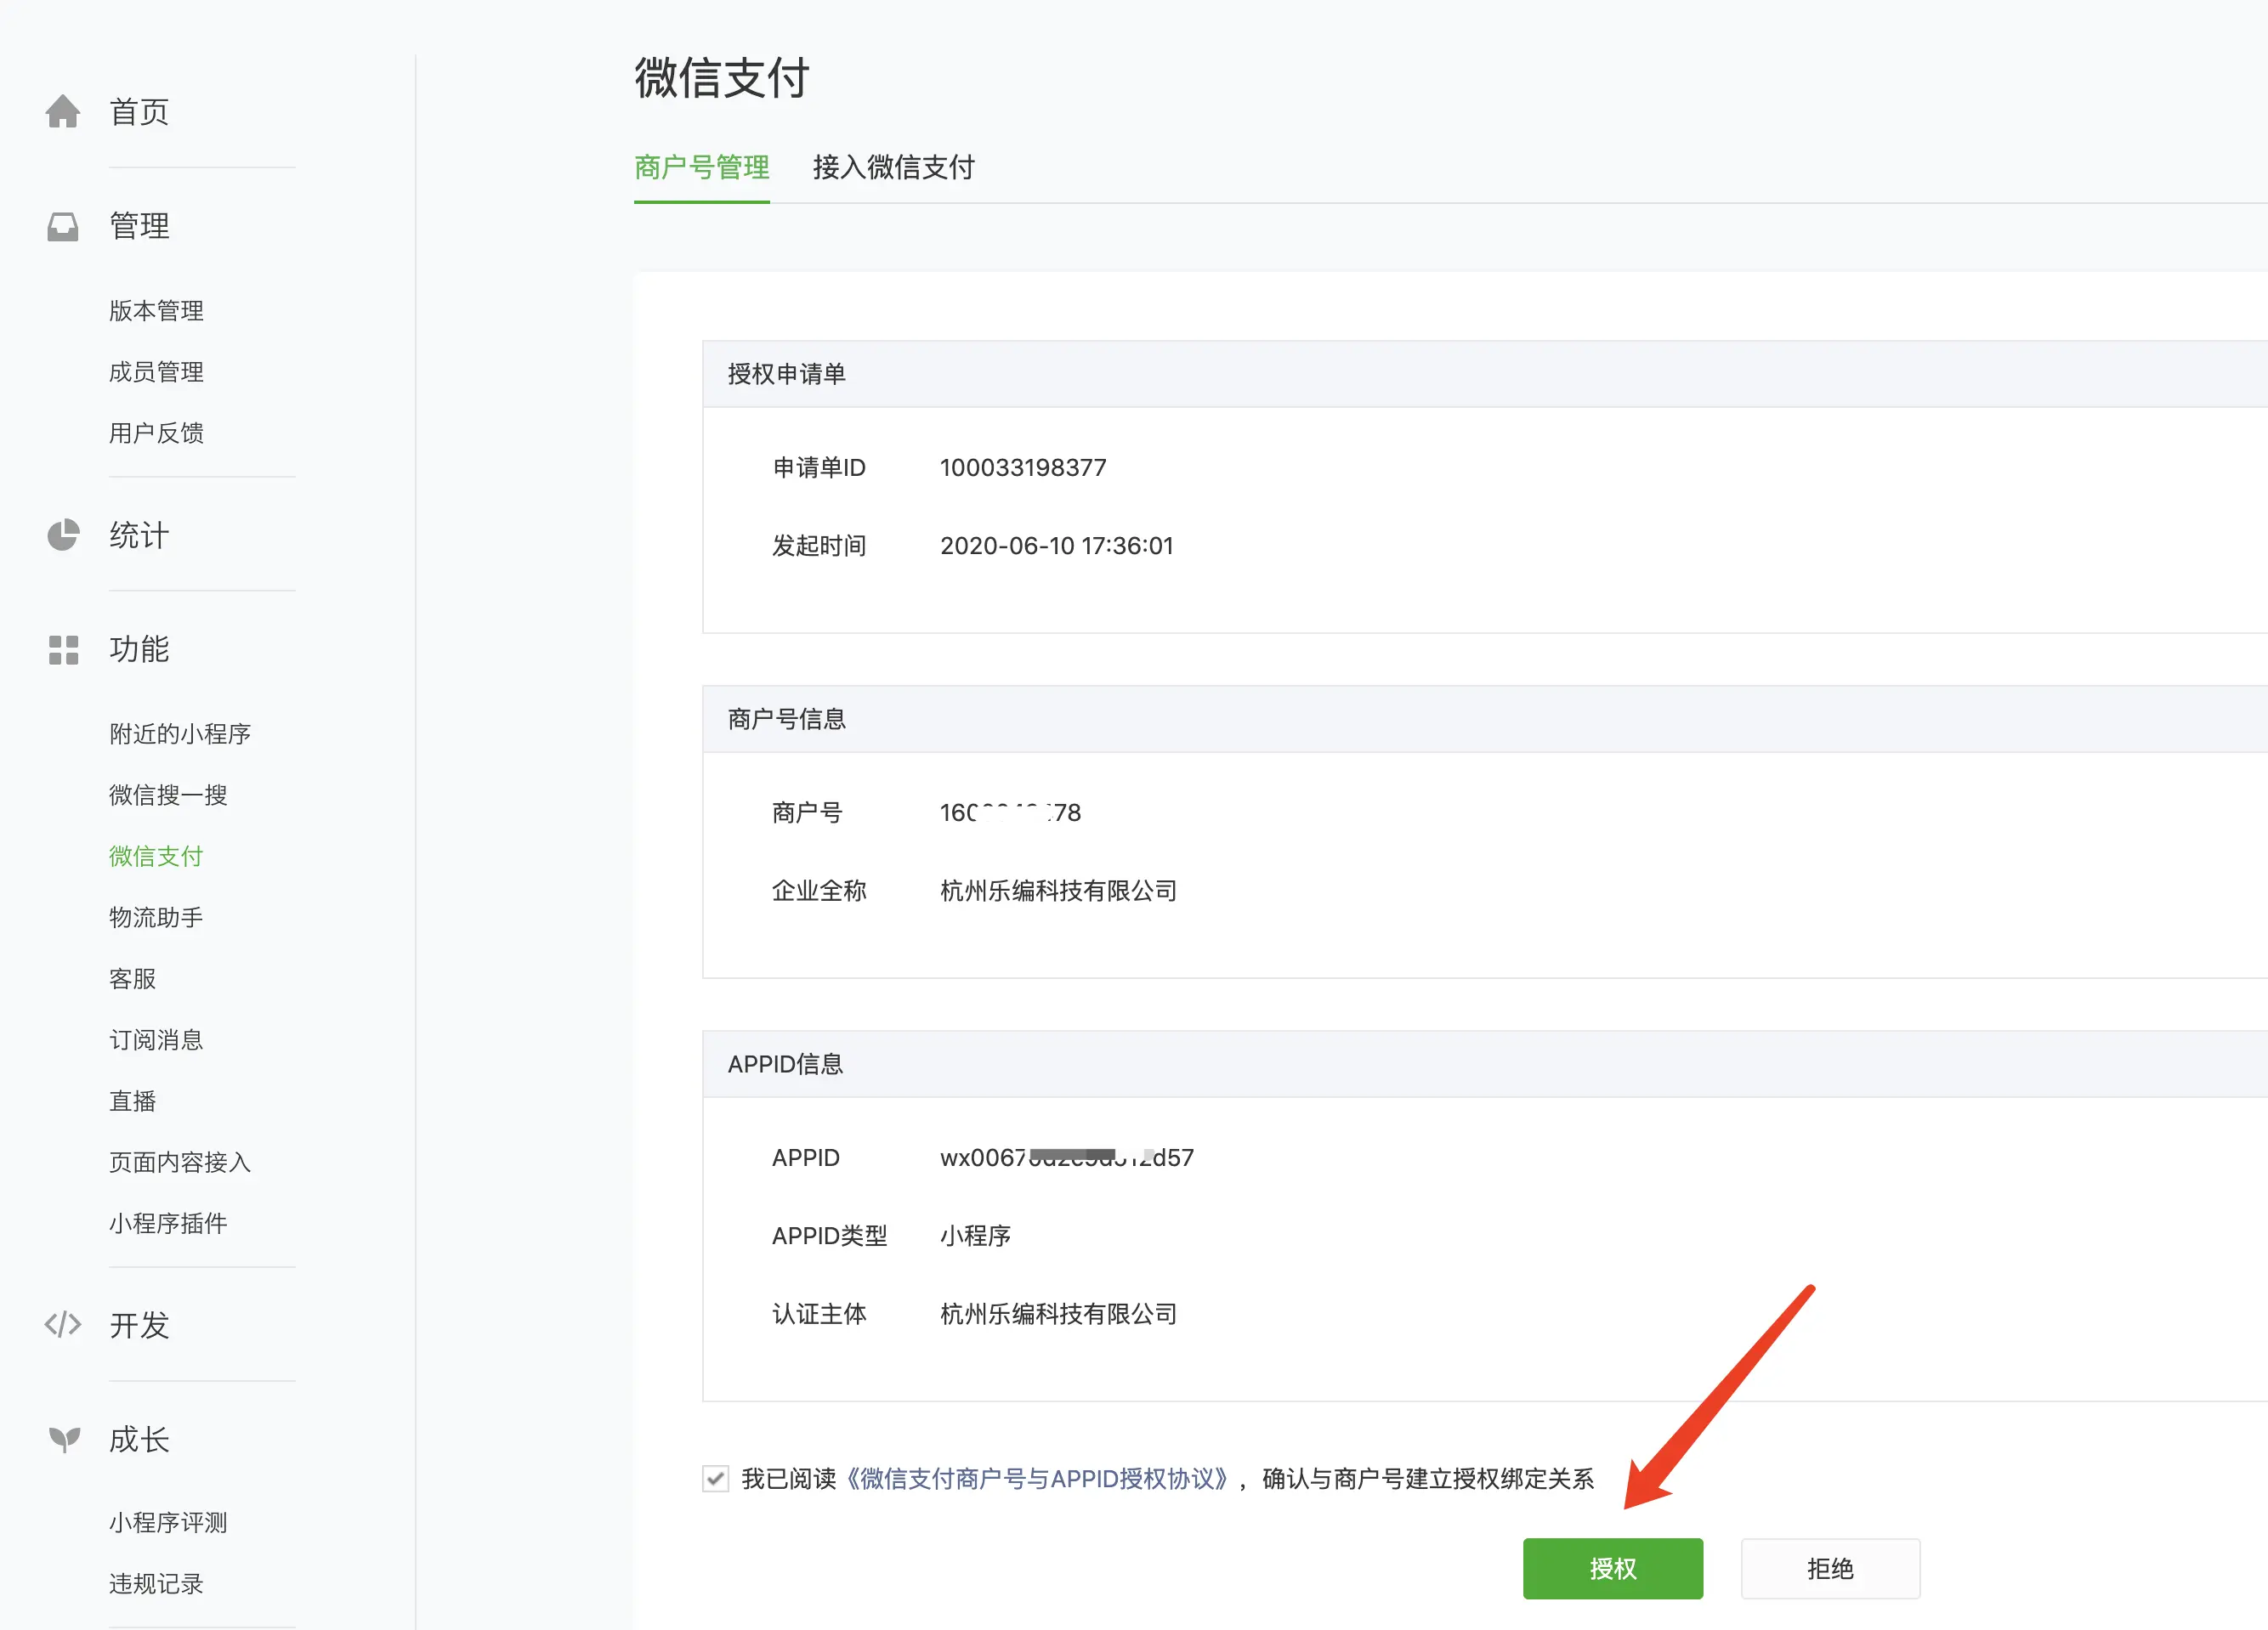Image resolution: width=2268 pixels, height=1630 pixels.
Task: Open 附近的小程序 menu item
Action: pos(180,734)
